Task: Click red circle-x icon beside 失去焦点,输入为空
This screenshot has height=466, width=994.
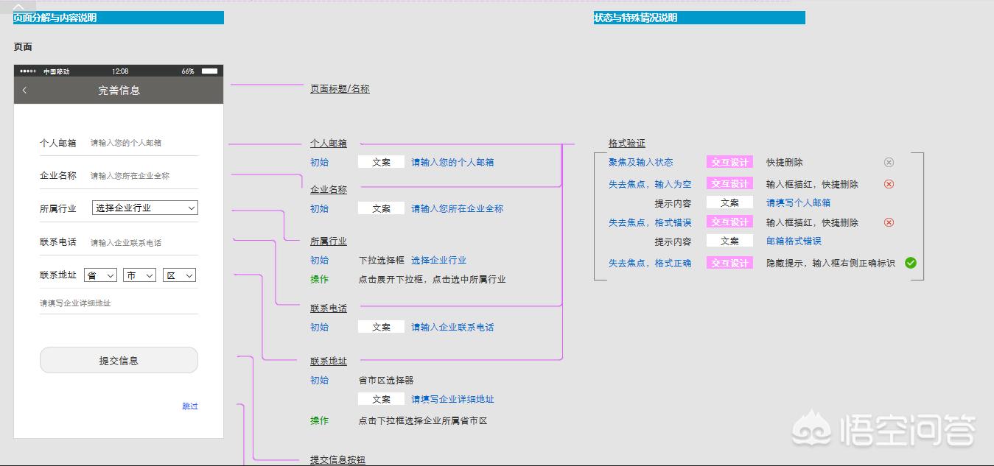Action: (889, 184)
